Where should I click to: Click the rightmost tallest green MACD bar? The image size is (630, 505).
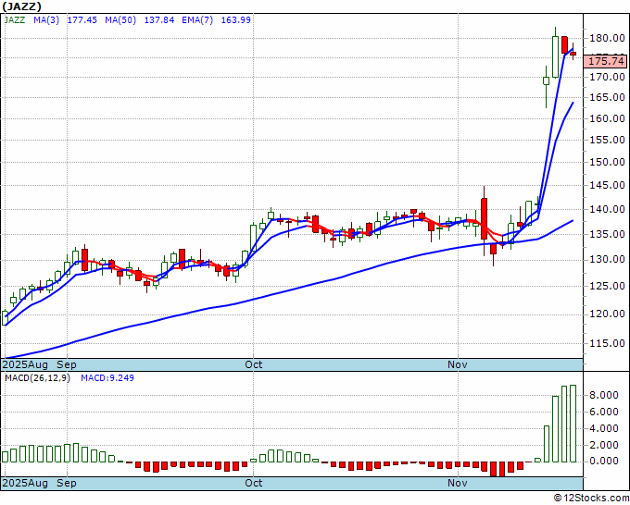click(x=573, y=424)
